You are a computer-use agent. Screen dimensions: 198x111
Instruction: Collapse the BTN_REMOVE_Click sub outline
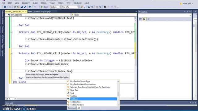tap(11, 32)
